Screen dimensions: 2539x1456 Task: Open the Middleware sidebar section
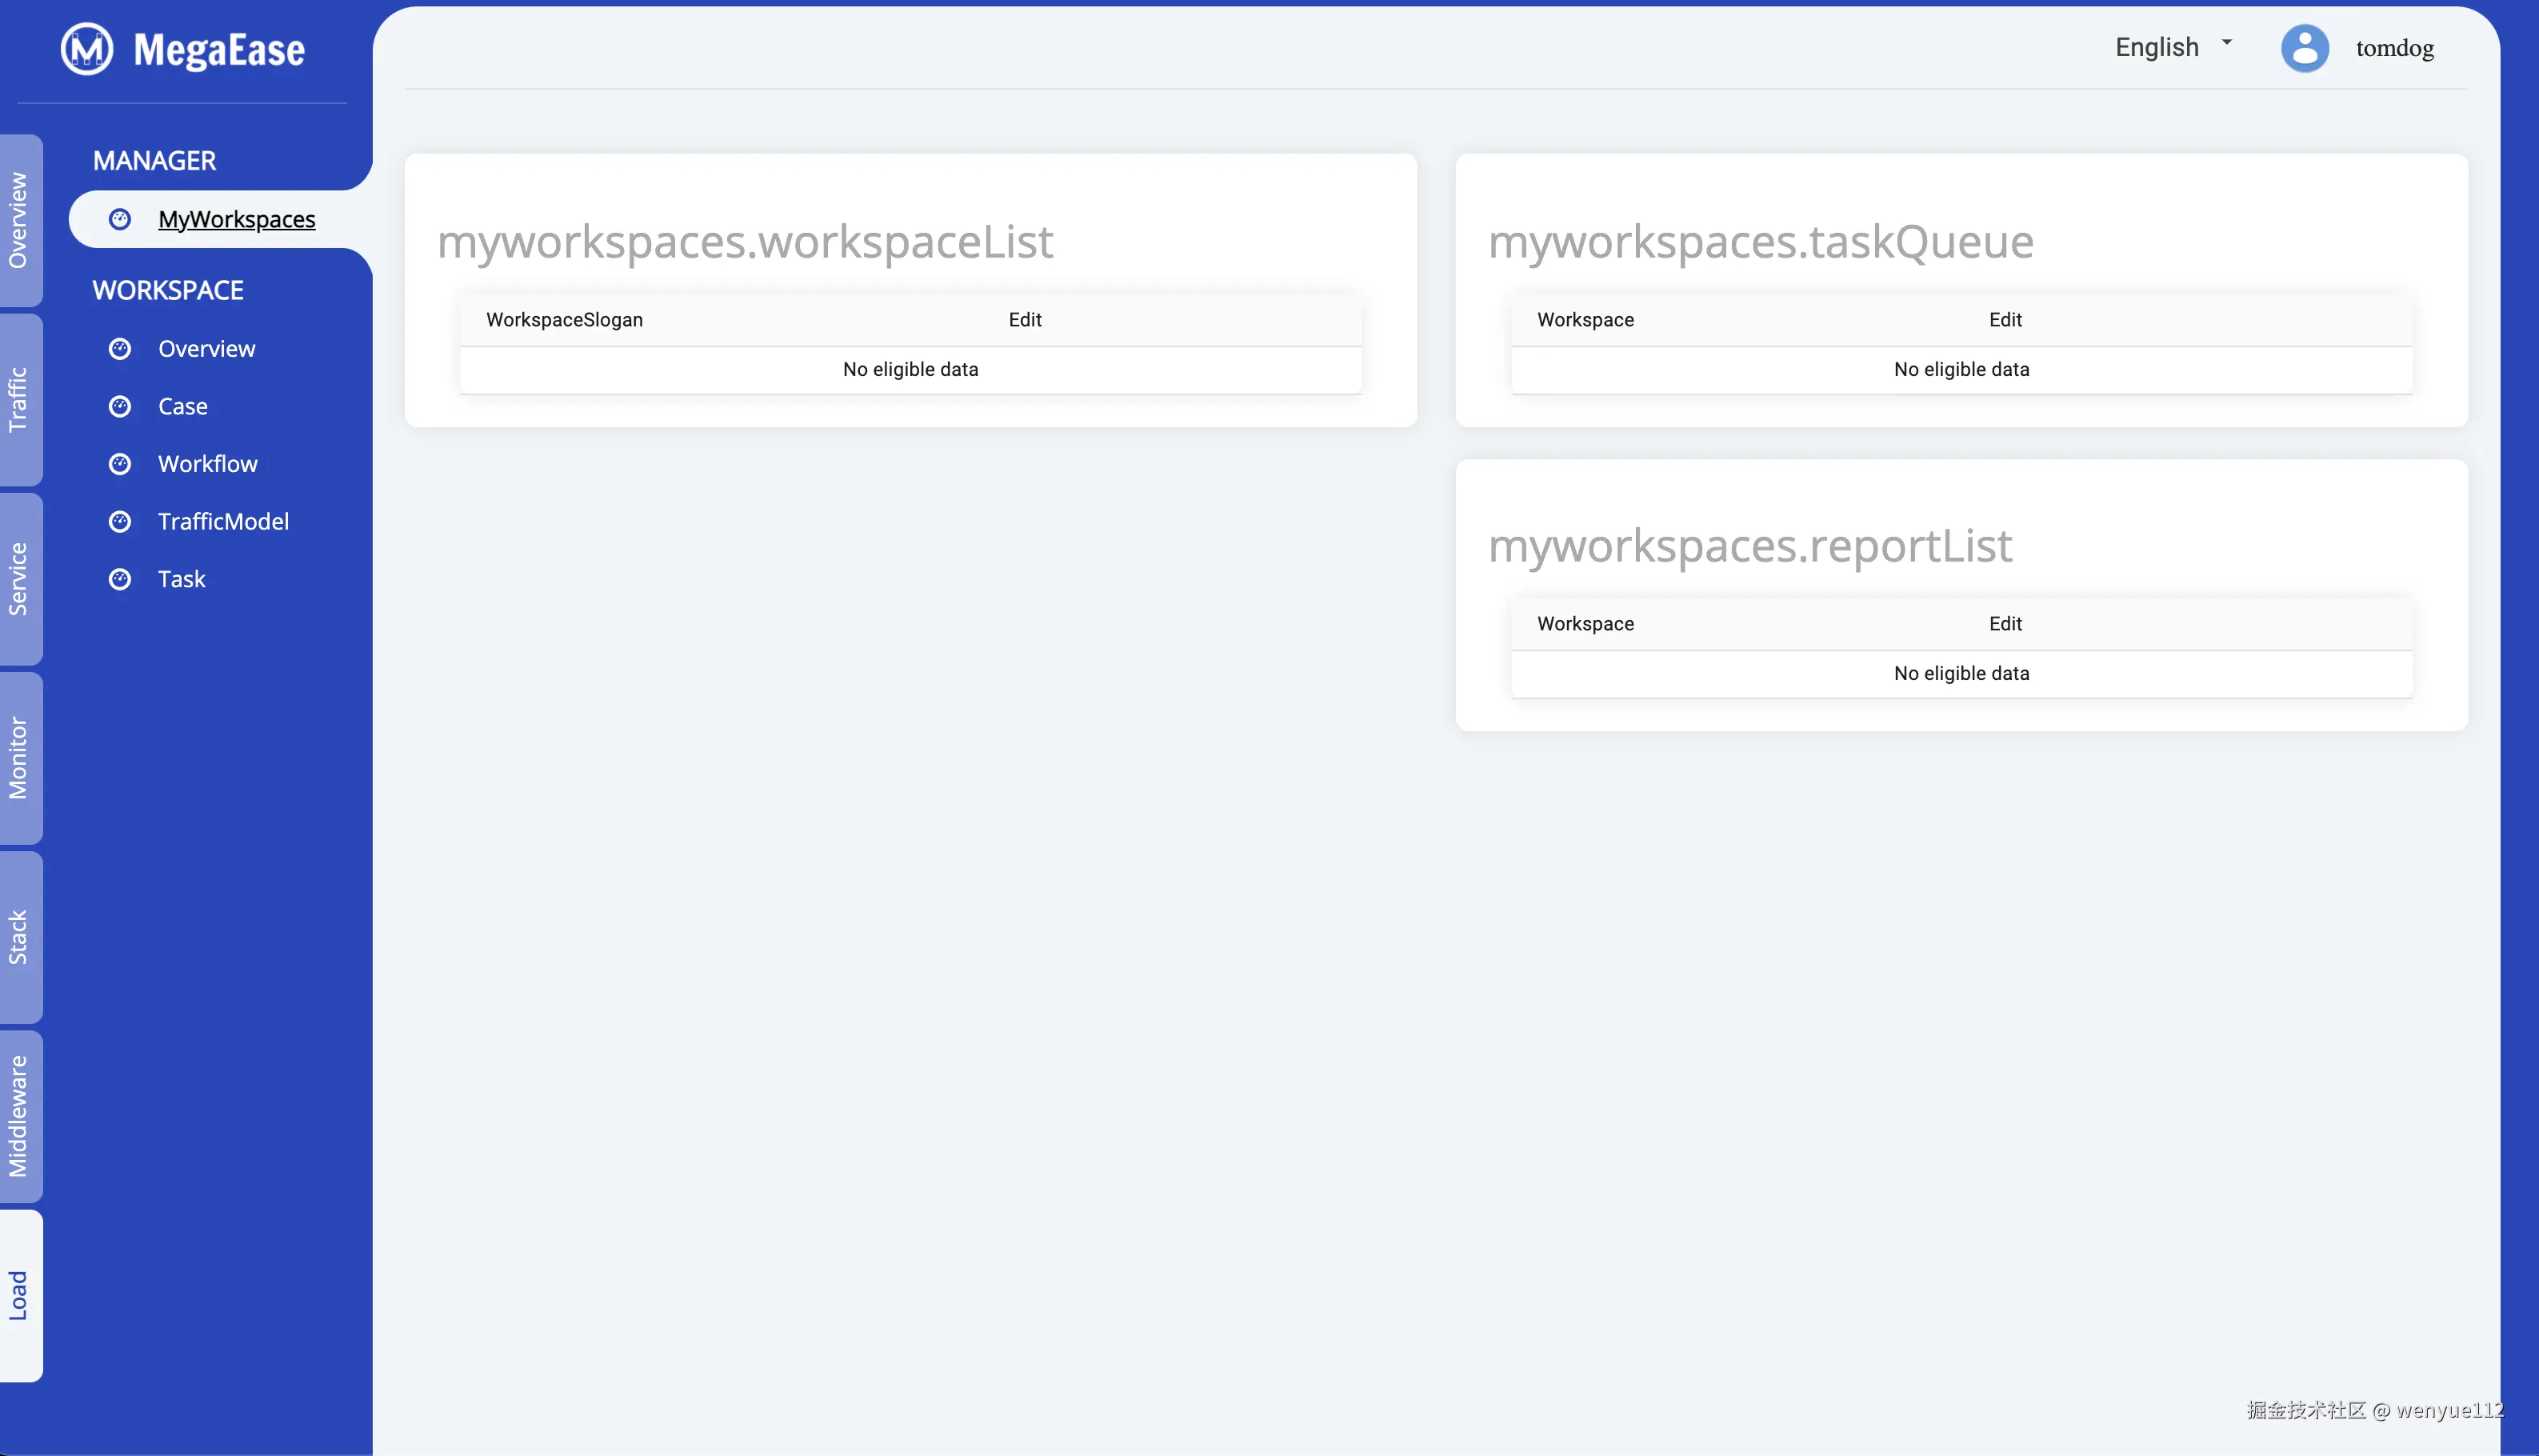click(x=20, y=1115)
